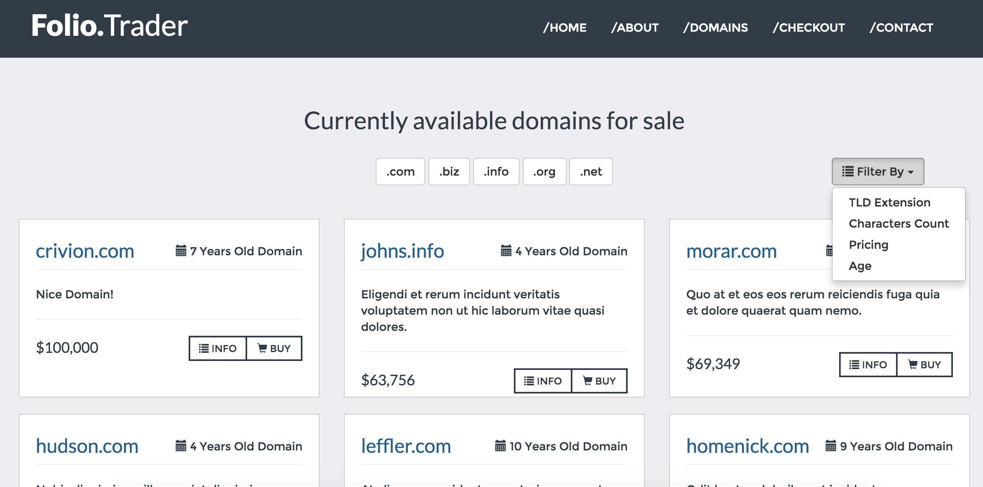
Task: Click the list INFO icon for crivion.com
Action: pyautogui.click(x=204, y=348)
